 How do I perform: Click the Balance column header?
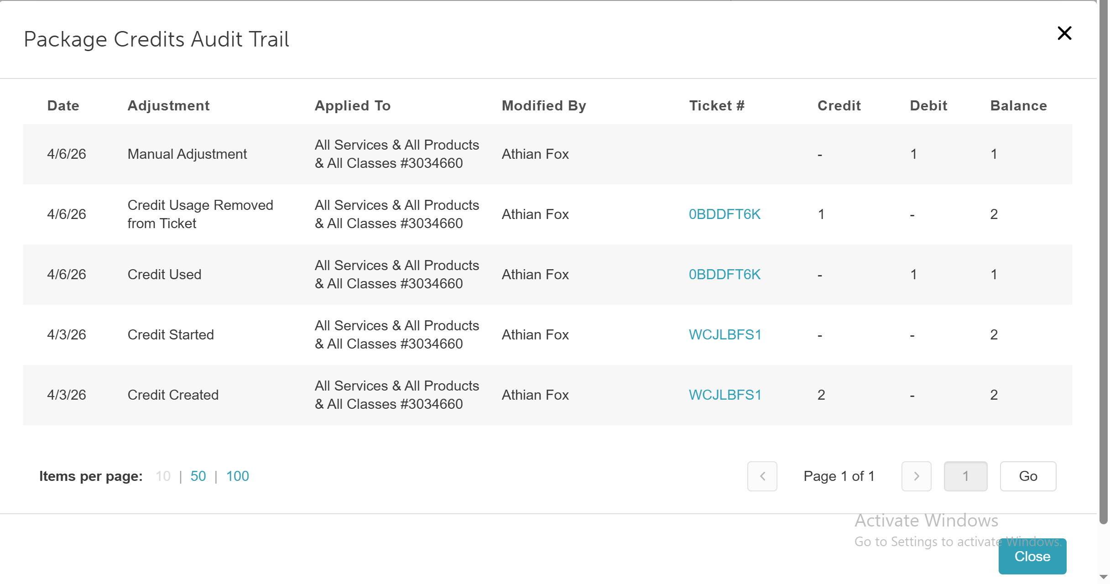tap(1018, 106)
